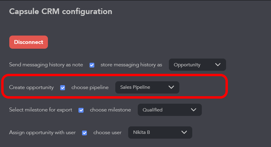Open the Sales Pipeline dropdown
This screenshot has width=271, height=147.
coord(147,87)
